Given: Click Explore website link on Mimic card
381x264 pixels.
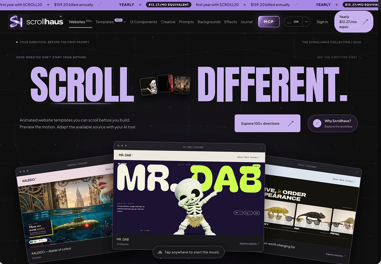Looking at the screenshot, I should tap(336, 255).
